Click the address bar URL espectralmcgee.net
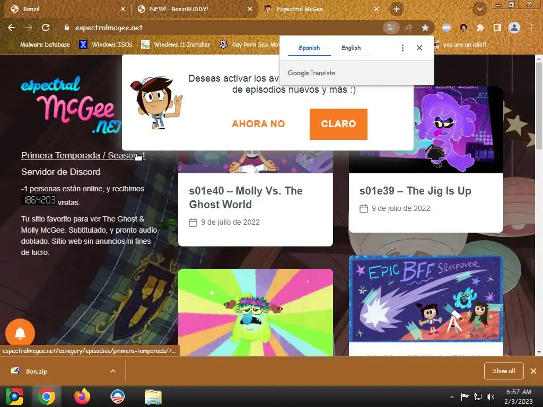This screenshot has width=543, height=407. pos(109,28)
